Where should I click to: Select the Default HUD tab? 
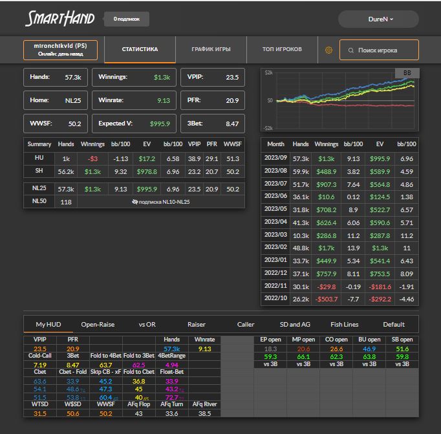point(394,324)
